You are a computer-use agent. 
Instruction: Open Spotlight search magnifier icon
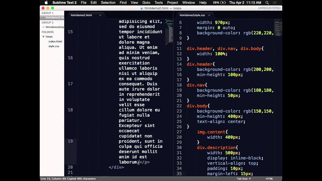tap(267, 3)
